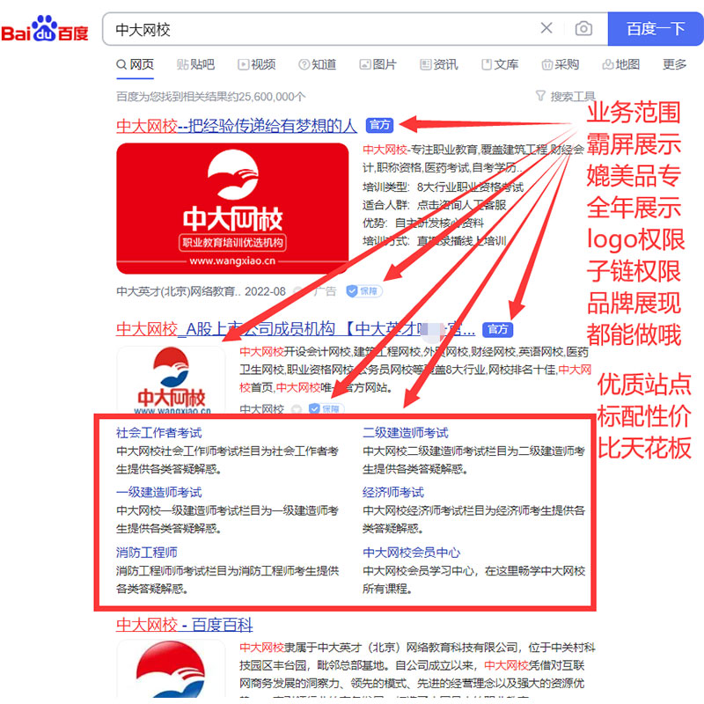
Task: Open result 中大网校 - 百度百科
Action: tap(185, 625)
